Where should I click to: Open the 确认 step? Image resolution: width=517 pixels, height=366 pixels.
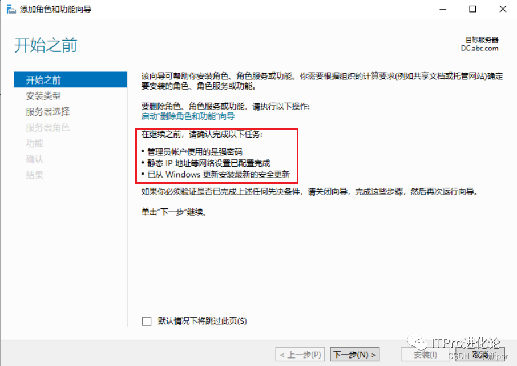35,159
